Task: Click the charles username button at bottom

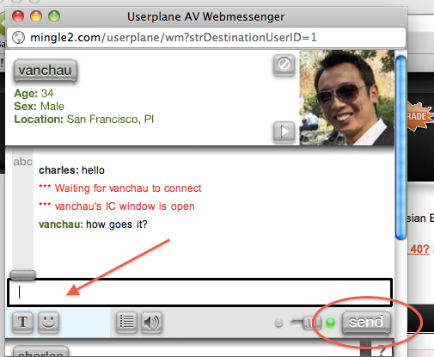Action: click(40, 352)
